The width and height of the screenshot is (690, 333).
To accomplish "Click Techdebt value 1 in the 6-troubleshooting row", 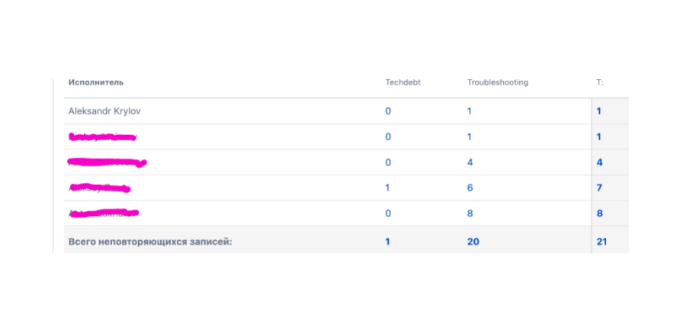I will pos(388,188).
